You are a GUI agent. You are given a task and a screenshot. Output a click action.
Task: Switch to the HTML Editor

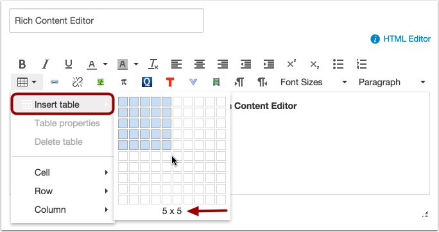[406, 39]
